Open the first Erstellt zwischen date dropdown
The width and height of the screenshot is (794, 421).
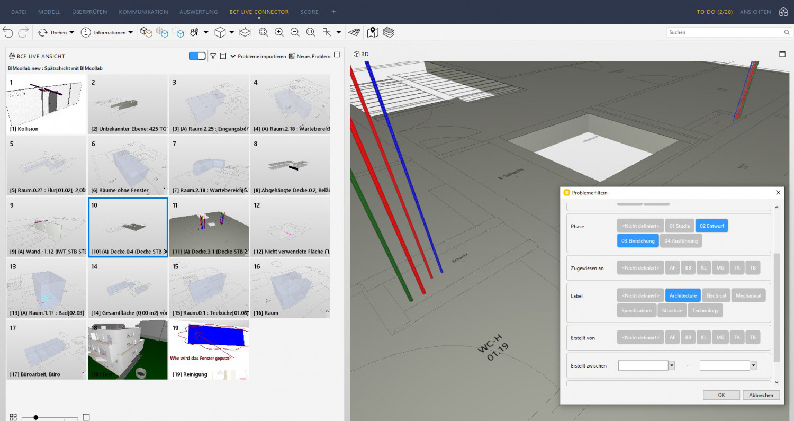click(672, 365)
